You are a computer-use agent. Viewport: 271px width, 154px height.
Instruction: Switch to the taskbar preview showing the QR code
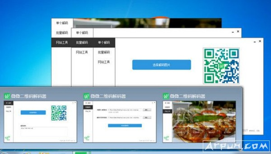pyautogui.click(x=40, y=122)
